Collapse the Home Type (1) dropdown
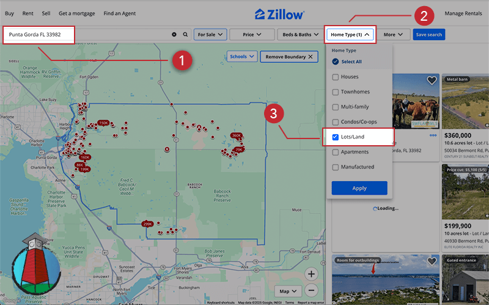 [x=350, y=35]
